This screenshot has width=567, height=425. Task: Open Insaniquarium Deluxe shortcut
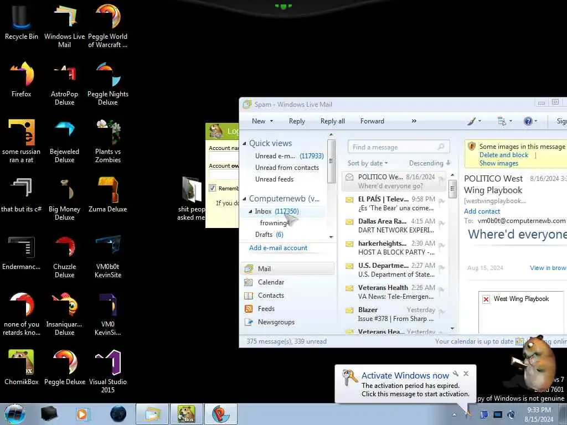[x=64, y=314]
